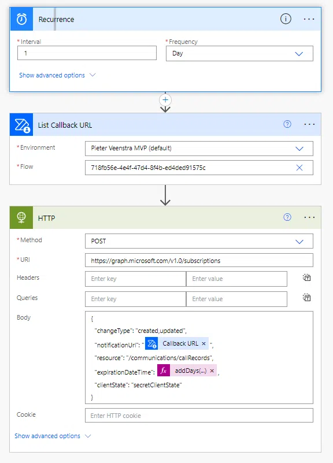This screenshot has height=463, width=333.
Task: Show advanced options in HTTP action
Action: (53, 436)
